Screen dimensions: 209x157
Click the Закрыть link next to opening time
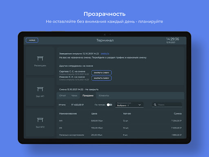[x=105, y=54]
